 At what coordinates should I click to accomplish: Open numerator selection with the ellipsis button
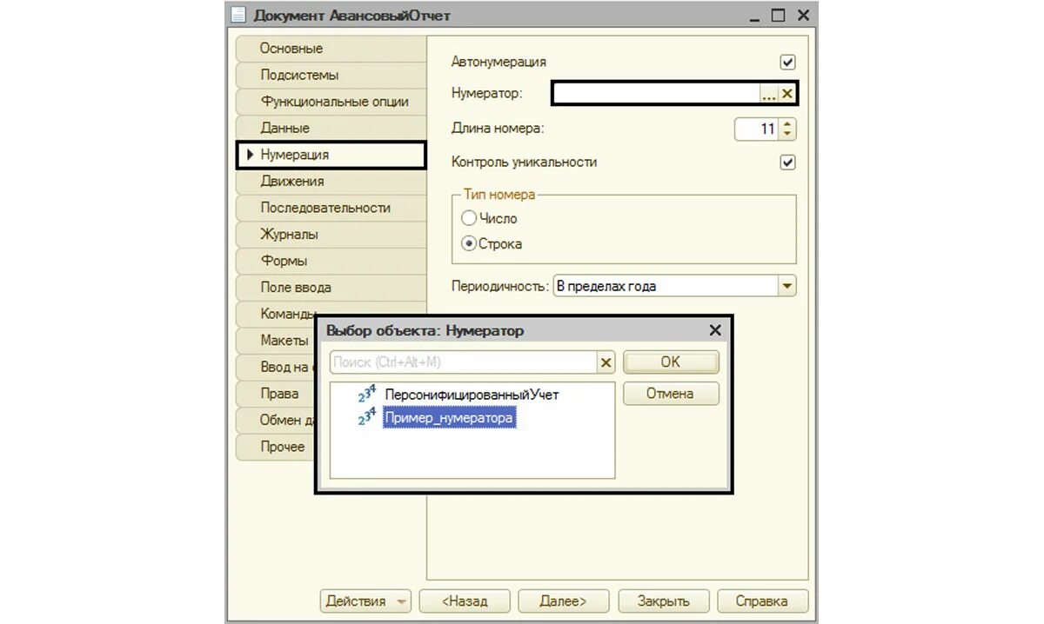[769, 93]
